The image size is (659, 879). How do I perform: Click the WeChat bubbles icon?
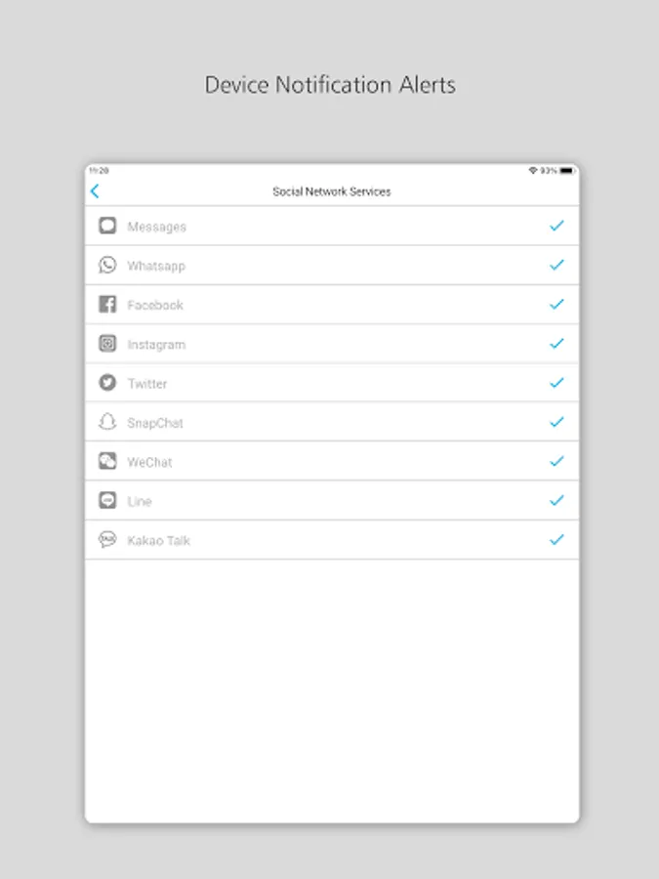coord(107,461)
